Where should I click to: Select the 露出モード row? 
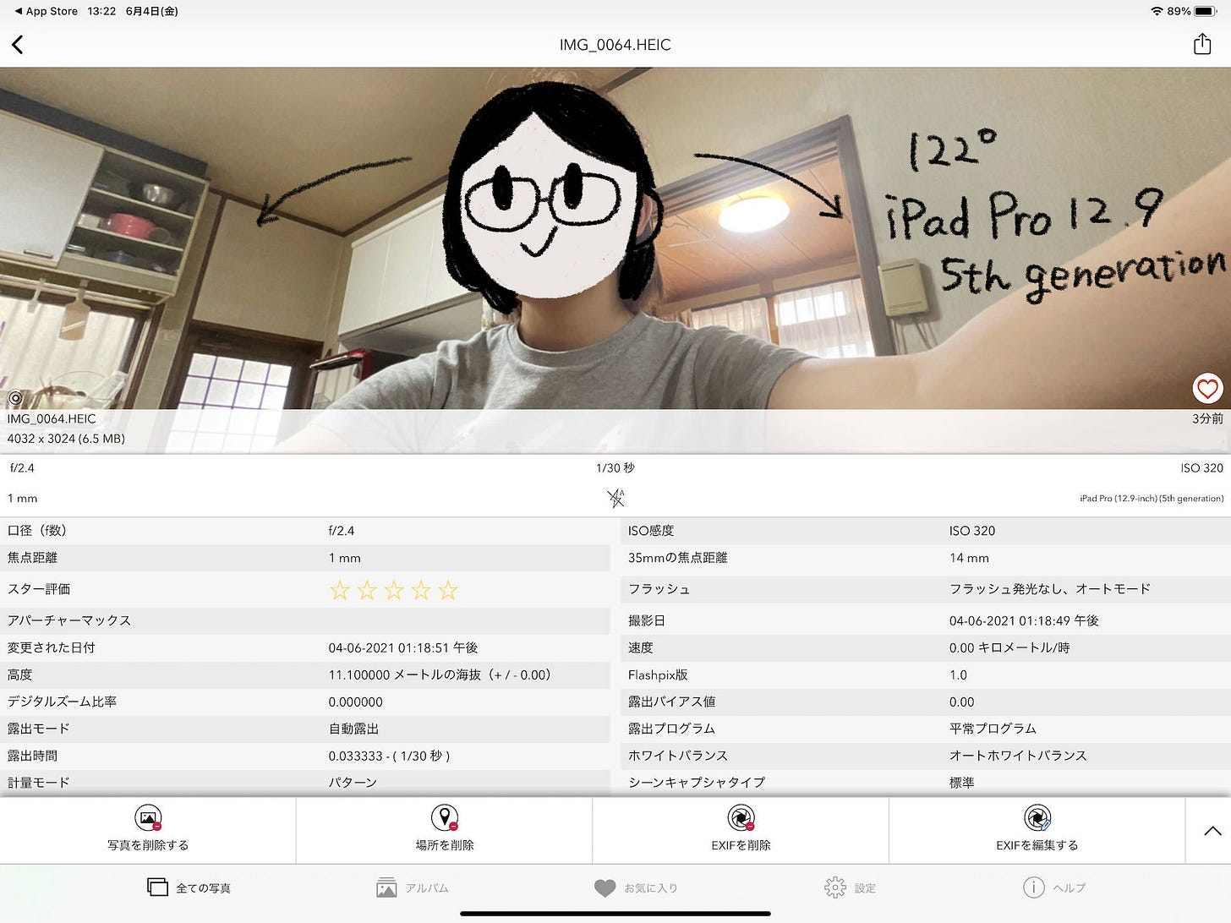click(304, 729)
